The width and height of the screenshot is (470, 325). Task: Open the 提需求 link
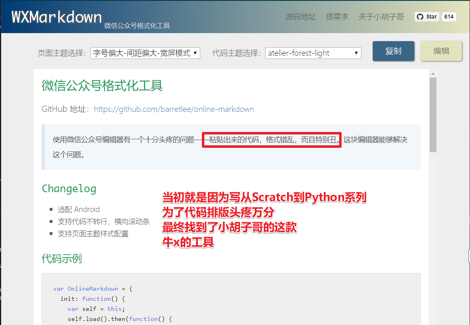point(337,17)
